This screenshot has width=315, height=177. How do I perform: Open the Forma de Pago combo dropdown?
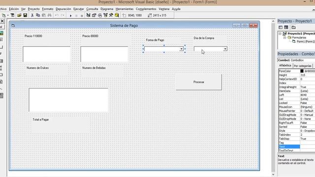point(181,49)
